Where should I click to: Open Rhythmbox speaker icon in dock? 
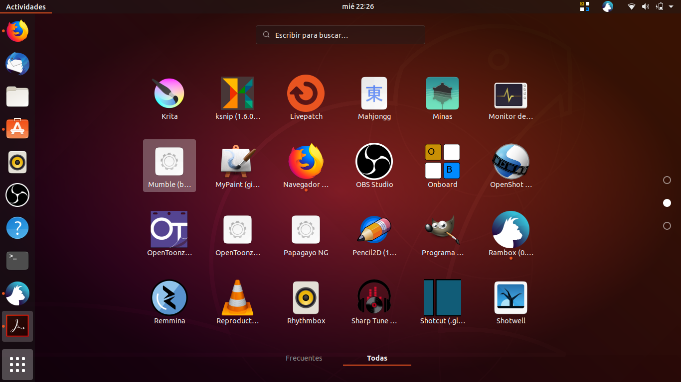tap(17, 162)
